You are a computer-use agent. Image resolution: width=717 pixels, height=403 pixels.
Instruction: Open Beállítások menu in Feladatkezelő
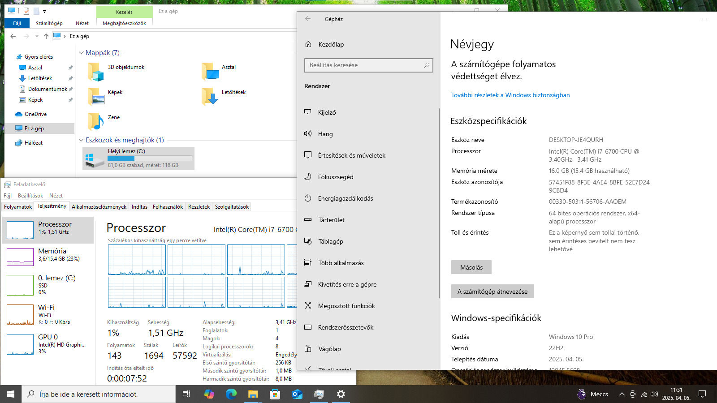30,196
